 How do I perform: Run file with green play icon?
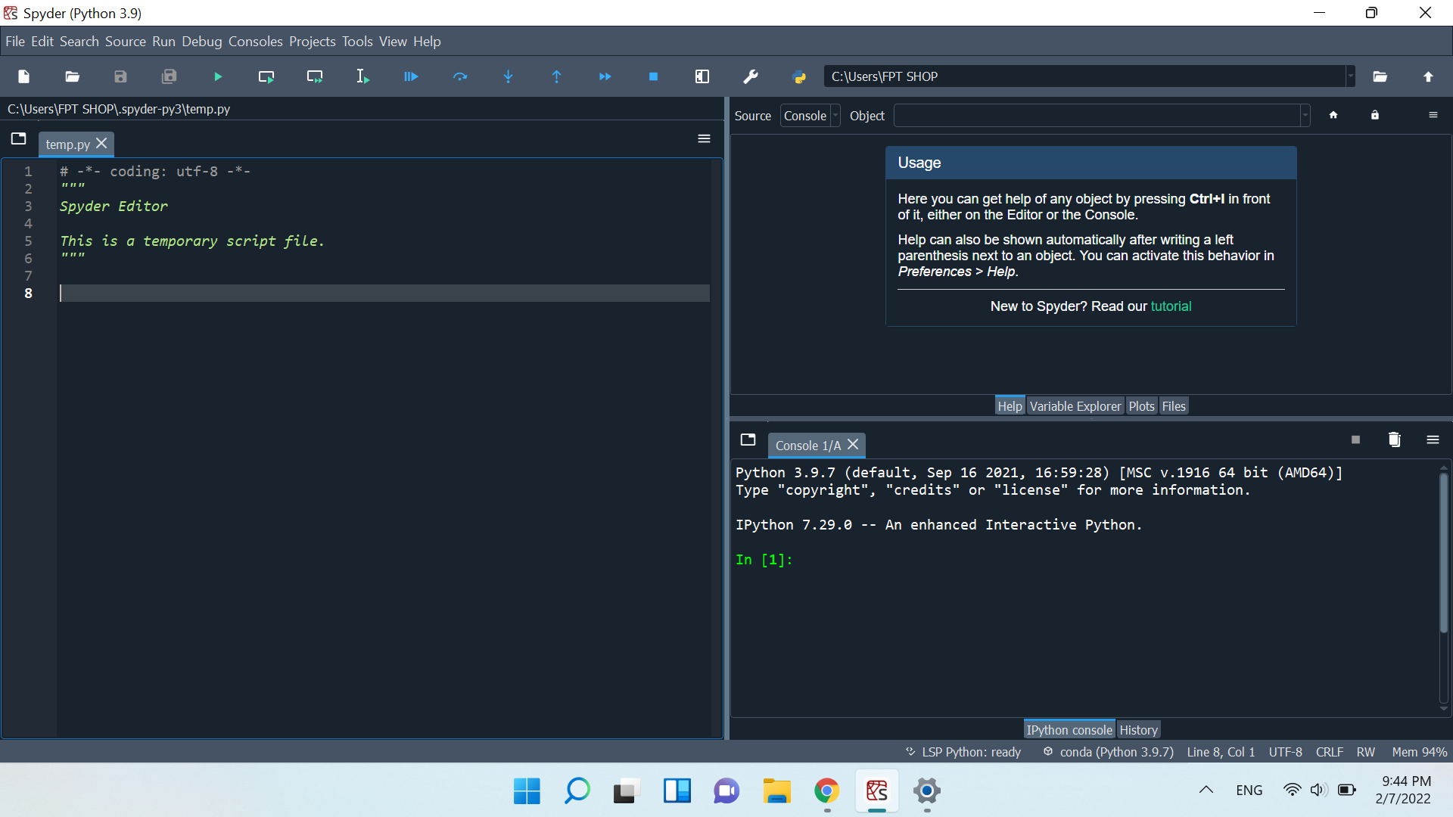pyautogui.click(x=218, y=76)
